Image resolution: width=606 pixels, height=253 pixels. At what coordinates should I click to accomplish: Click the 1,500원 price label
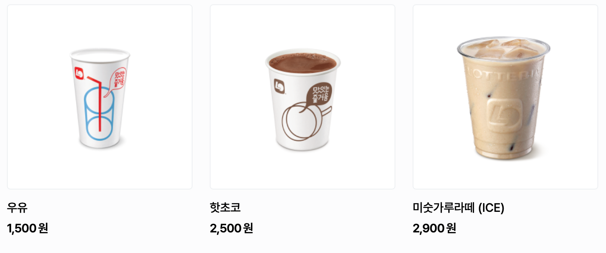28,228
